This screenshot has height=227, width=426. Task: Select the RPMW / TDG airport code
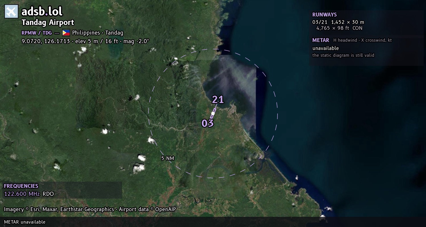pyautogui.click(x=37, y=33)
